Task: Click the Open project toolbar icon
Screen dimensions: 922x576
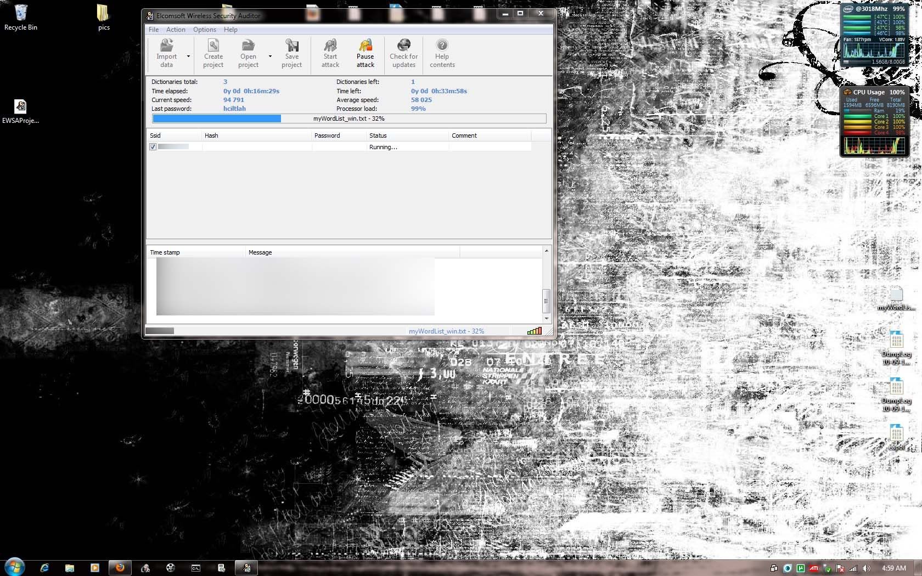Action: click(248, 53)
